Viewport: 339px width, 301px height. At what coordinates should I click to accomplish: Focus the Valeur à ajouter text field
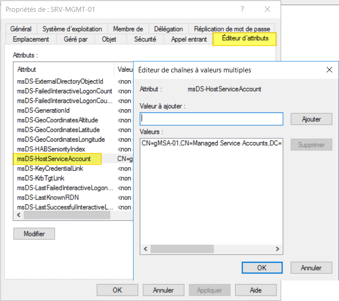point(211,119)
